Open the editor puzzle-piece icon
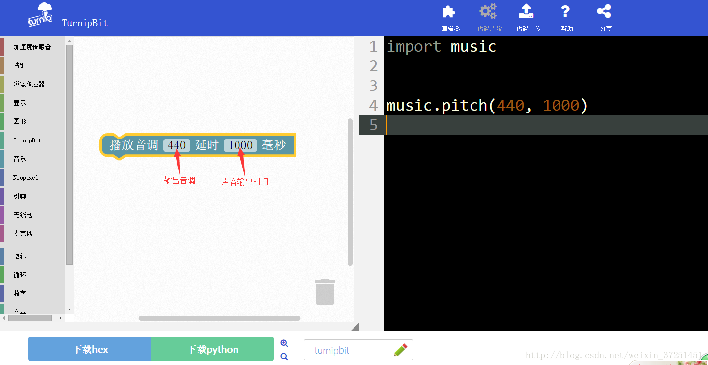 [x=449, y=11]
